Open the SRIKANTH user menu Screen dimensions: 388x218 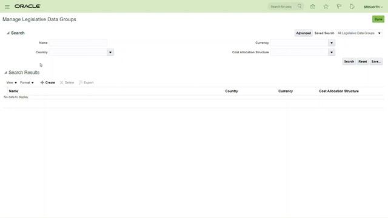(x=373, y=7)
